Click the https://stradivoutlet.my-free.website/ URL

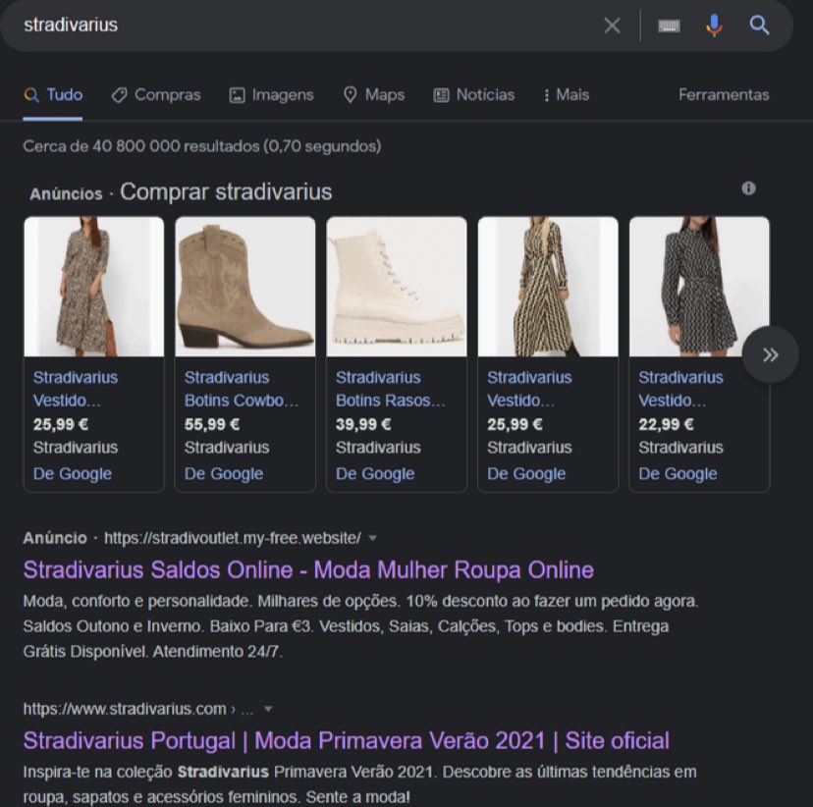(x=233, y=538)
